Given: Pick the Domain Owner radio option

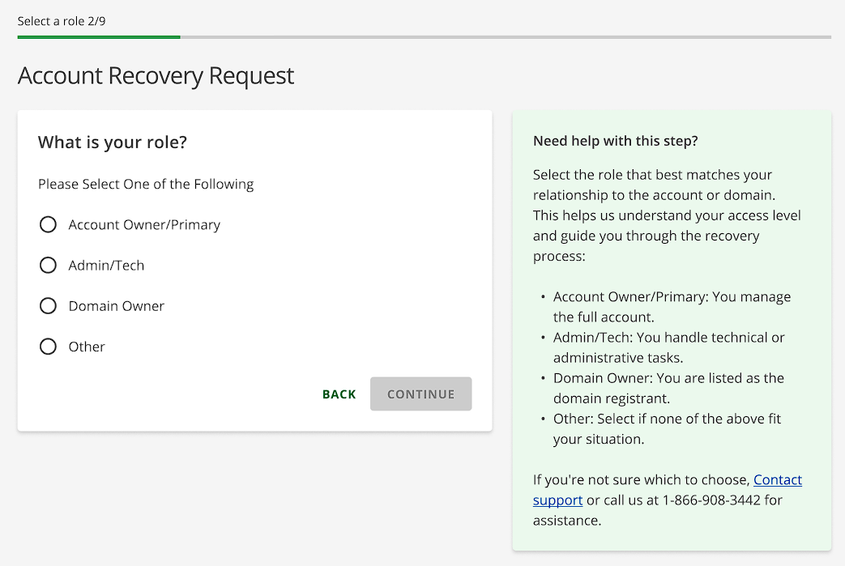Looking at the screenshot, I should [x=48, y=305].
